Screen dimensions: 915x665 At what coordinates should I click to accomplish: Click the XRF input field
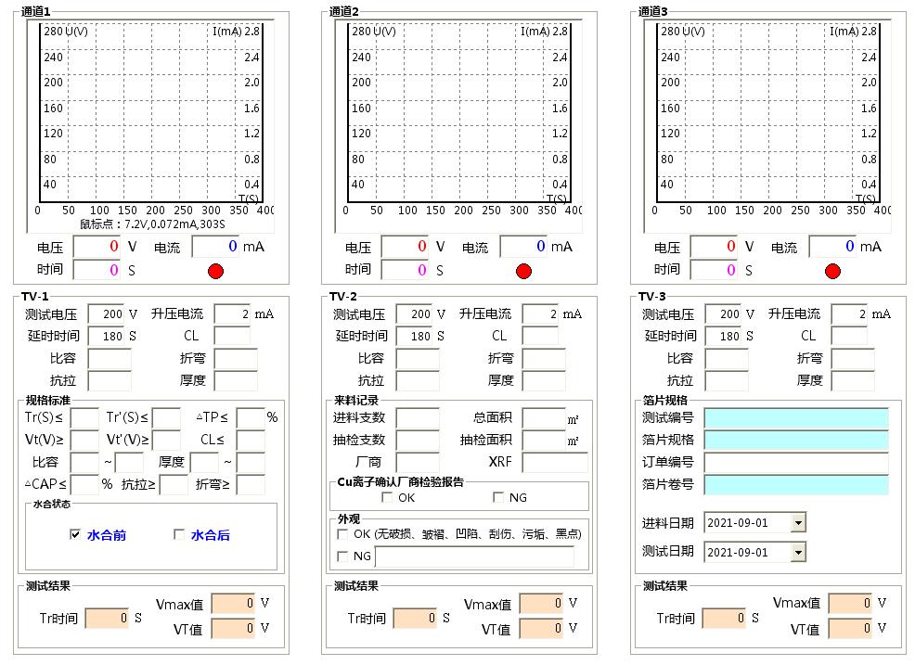(x=554, y=462)
